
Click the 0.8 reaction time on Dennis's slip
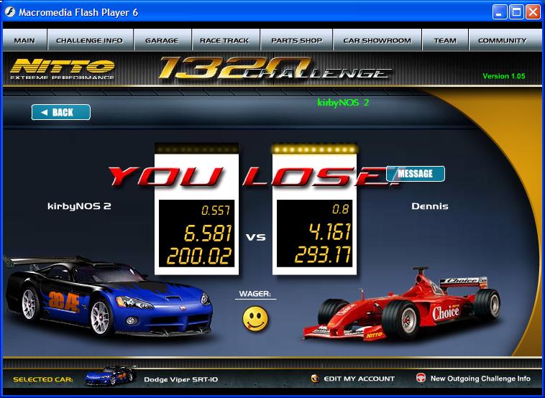pos(340,209)
